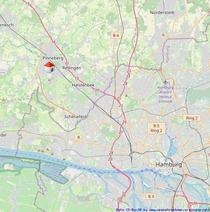This screenshot has width=210, height=212.
Task: Click the Ring 2 shield at right edge
Action: [x=192, y=118]
